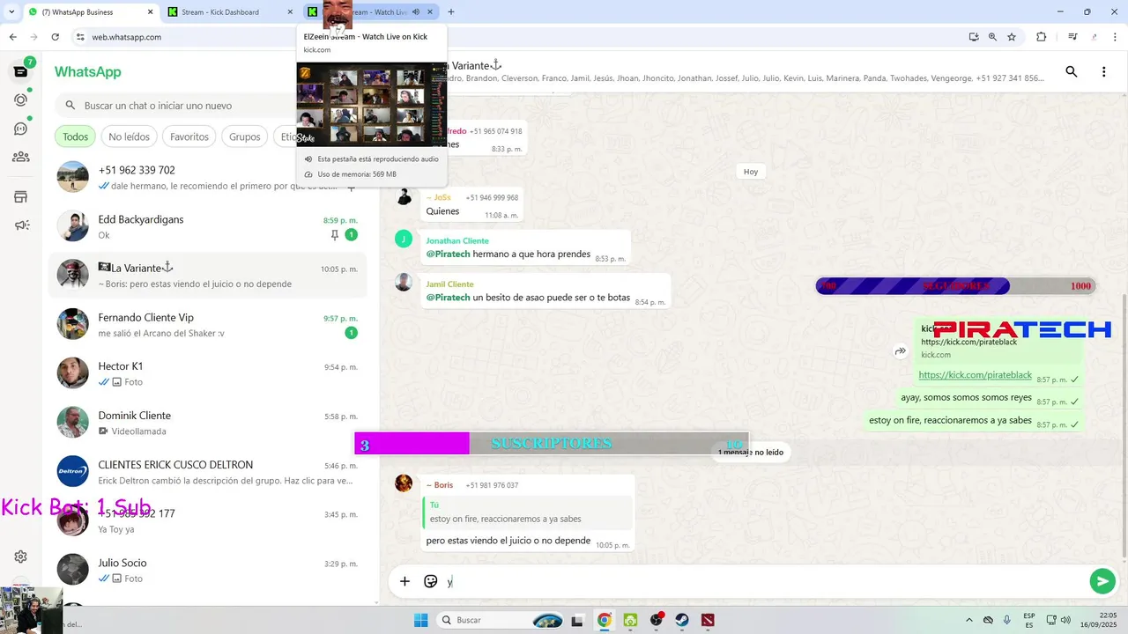Open the Dominik Cliente chat
This screenshot has height=634, width=1128.
point(208,423)
